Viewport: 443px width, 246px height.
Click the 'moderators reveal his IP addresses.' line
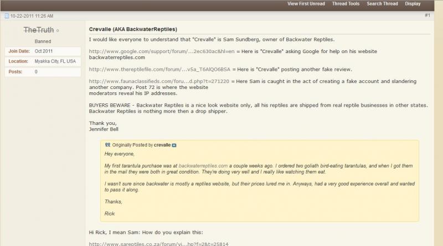pos(133,93)
